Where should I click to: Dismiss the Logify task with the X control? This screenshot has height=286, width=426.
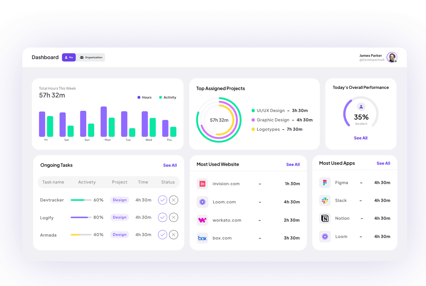pos(173,217)
